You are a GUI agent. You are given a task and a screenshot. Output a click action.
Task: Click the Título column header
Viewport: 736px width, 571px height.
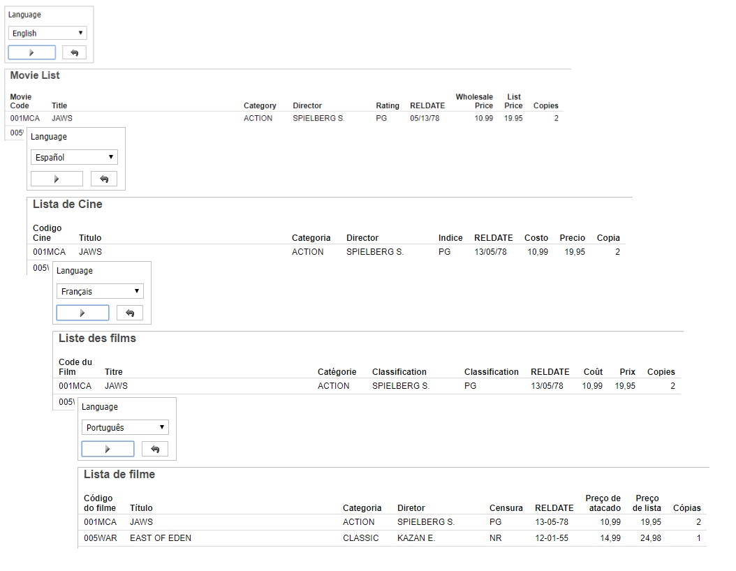[x=141, y=508]
